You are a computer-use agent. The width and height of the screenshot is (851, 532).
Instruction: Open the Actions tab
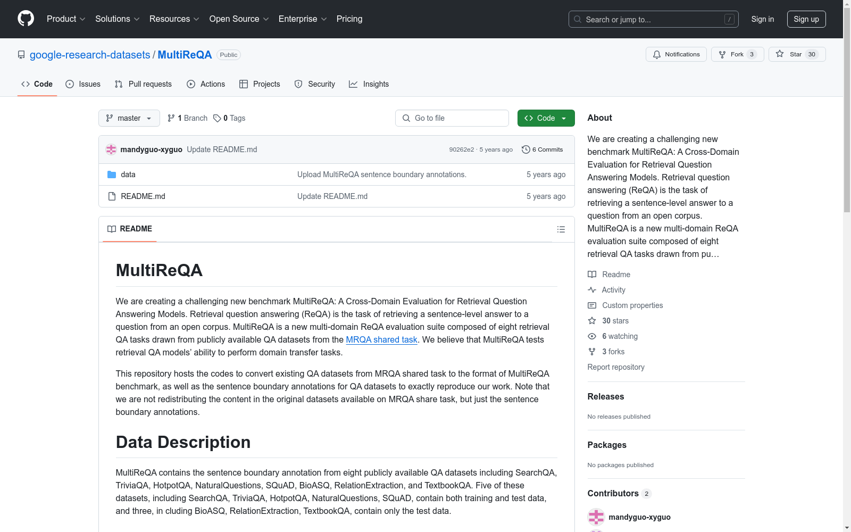coord(206,84)
